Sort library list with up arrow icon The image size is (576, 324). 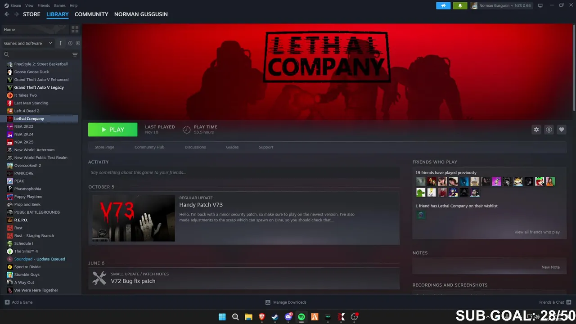61,43
